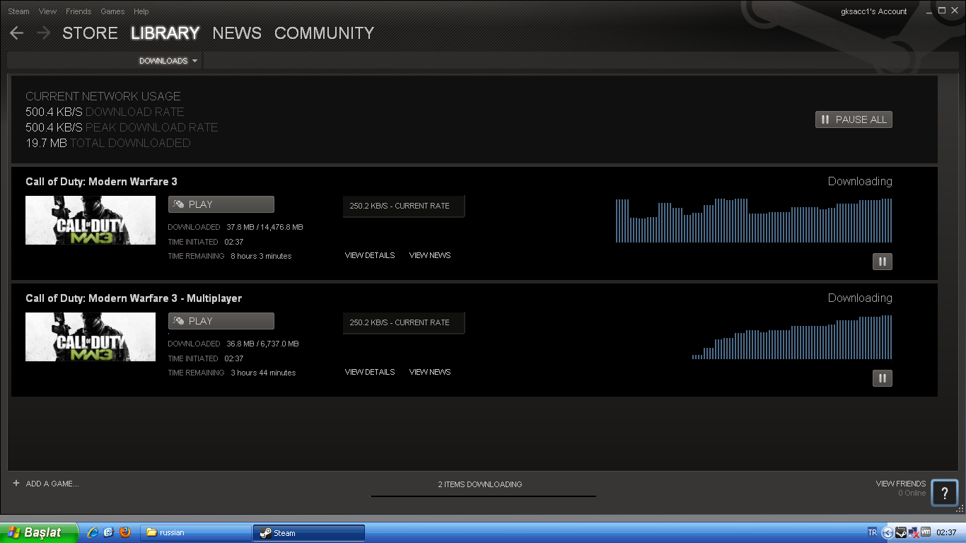Screen dimensions: 966x543
Task: Click the MW3 Multiplayer cover thumbnail
Action: click(91, 337)
